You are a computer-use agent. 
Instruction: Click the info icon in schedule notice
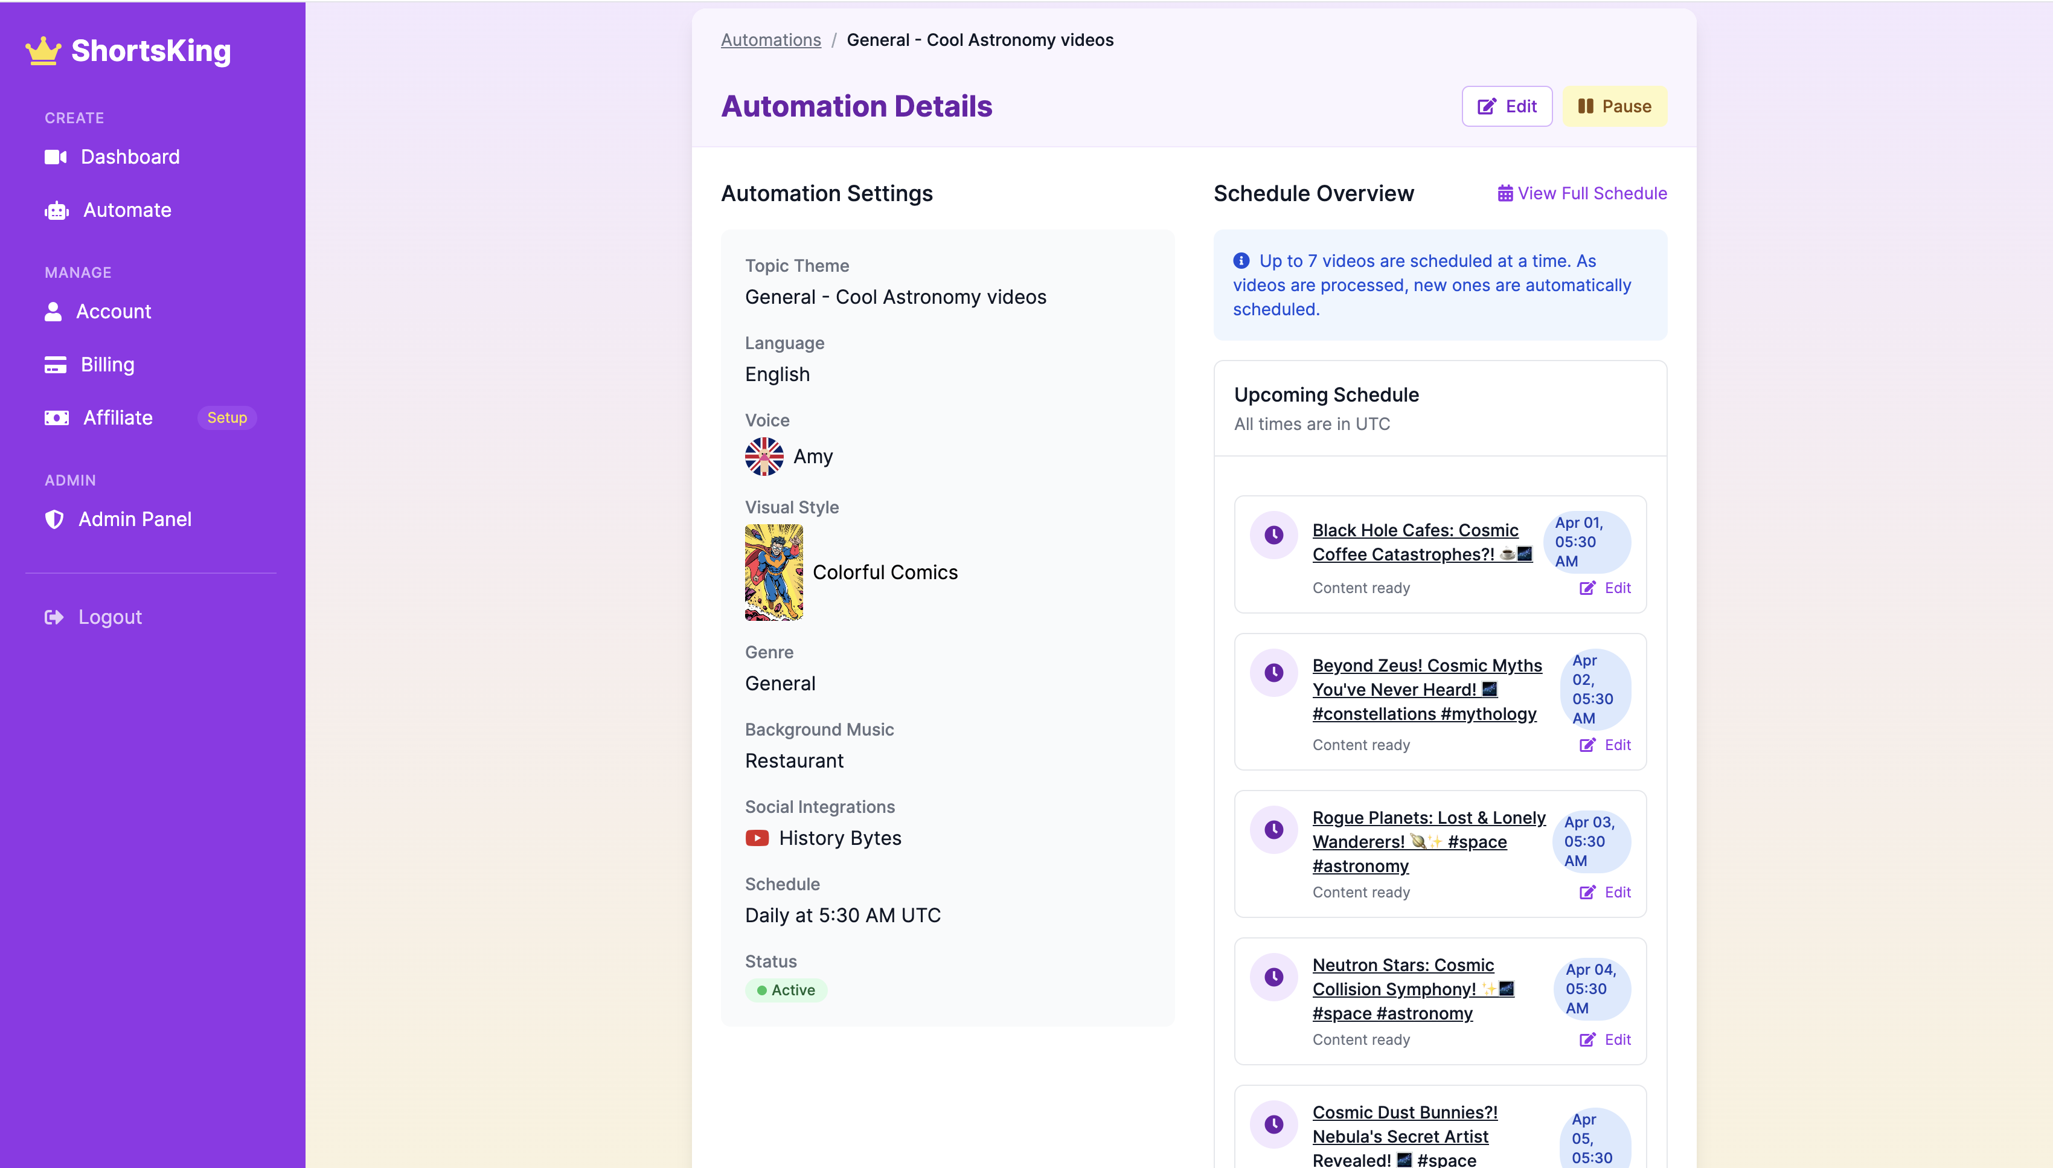[1241, 261]
